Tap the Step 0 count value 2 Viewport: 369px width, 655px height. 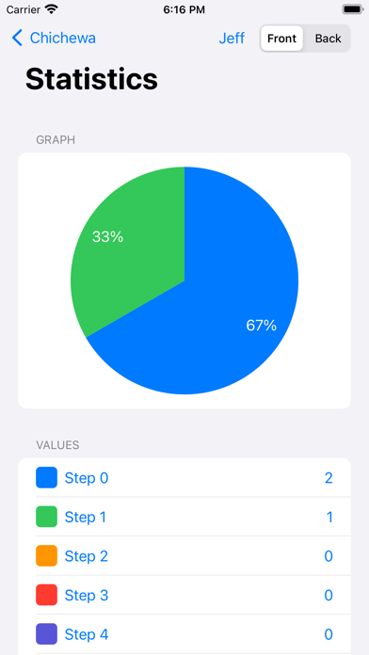click(329, 478)
